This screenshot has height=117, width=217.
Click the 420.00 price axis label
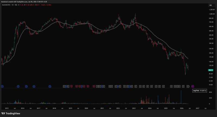tap(211, 35)
